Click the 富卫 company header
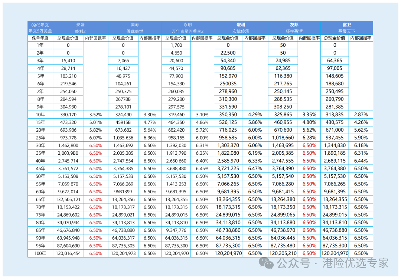The height and width of the screenshot is (279, 401). point(347,25)
